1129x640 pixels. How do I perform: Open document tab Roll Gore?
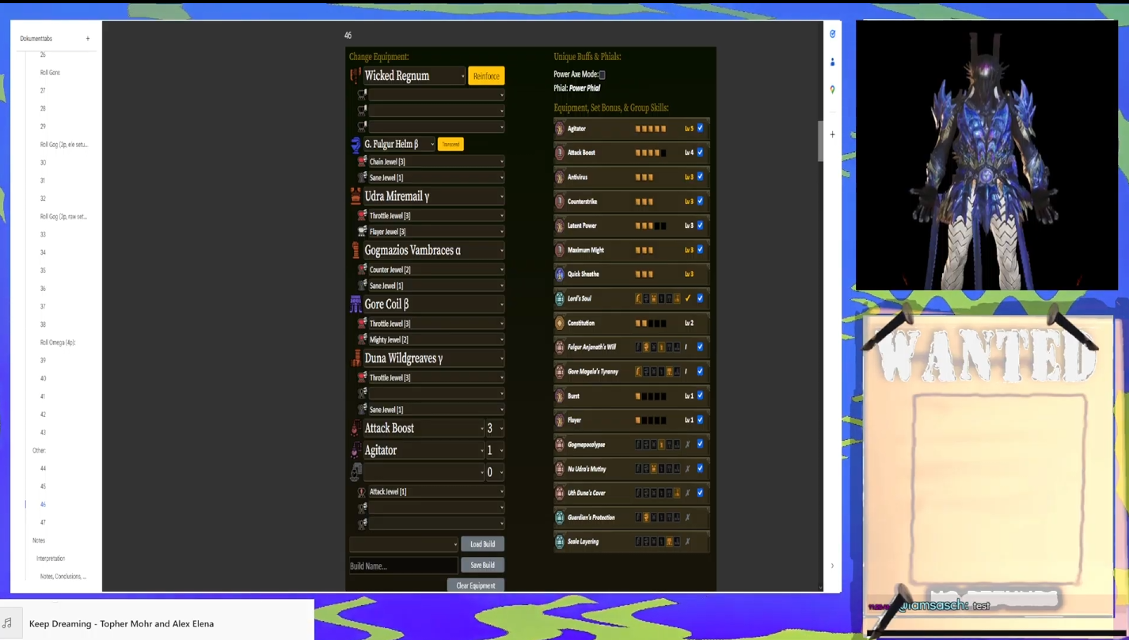coord(50,72)
